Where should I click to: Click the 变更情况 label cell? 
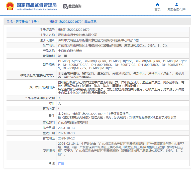click(x=31, y=150)
